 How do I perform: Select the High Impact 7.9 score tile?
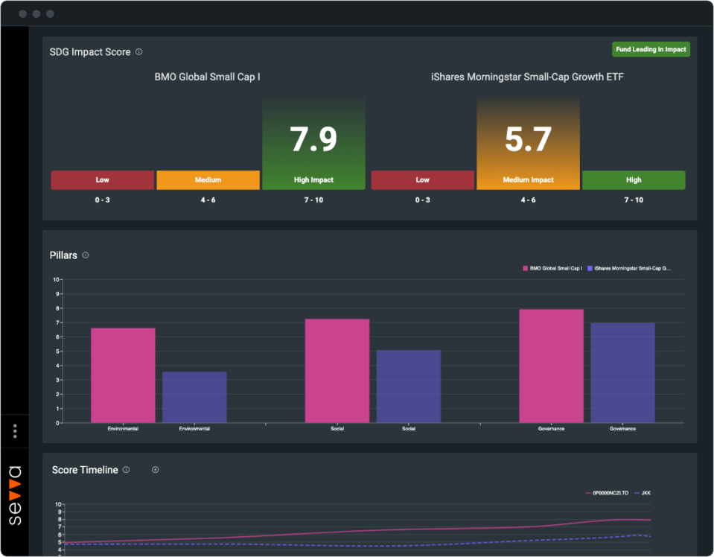click(x=313, y=144)
